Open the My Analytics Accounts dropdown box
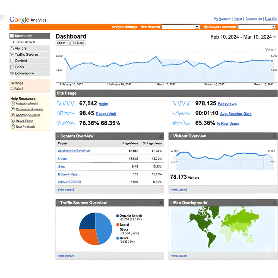Screen dimensions: 278x278 click(257, 27)
